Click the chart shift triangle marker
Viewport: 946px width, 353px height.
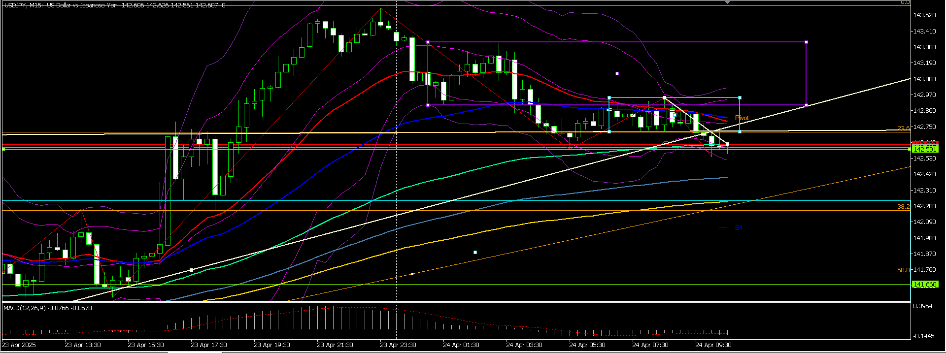(x=728, y=2)
